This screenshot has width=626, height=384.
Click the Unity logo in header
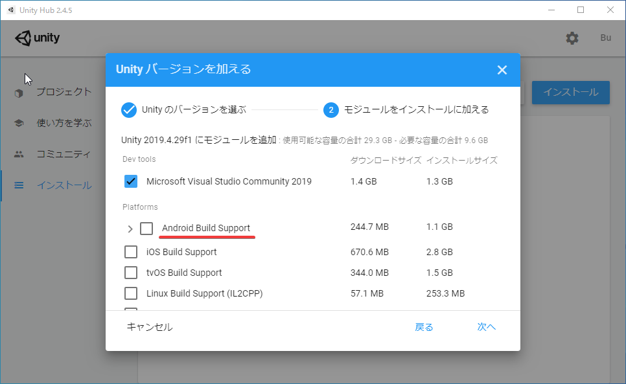tap(37, 38)
